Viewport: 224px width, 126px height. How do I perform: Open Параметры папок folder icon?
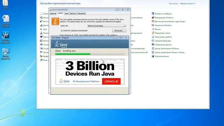coord(153,33)
